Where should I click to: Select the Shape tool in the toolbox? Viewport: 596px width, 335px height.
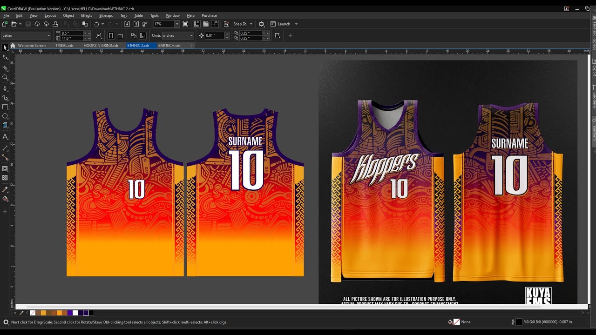(5, 57)
